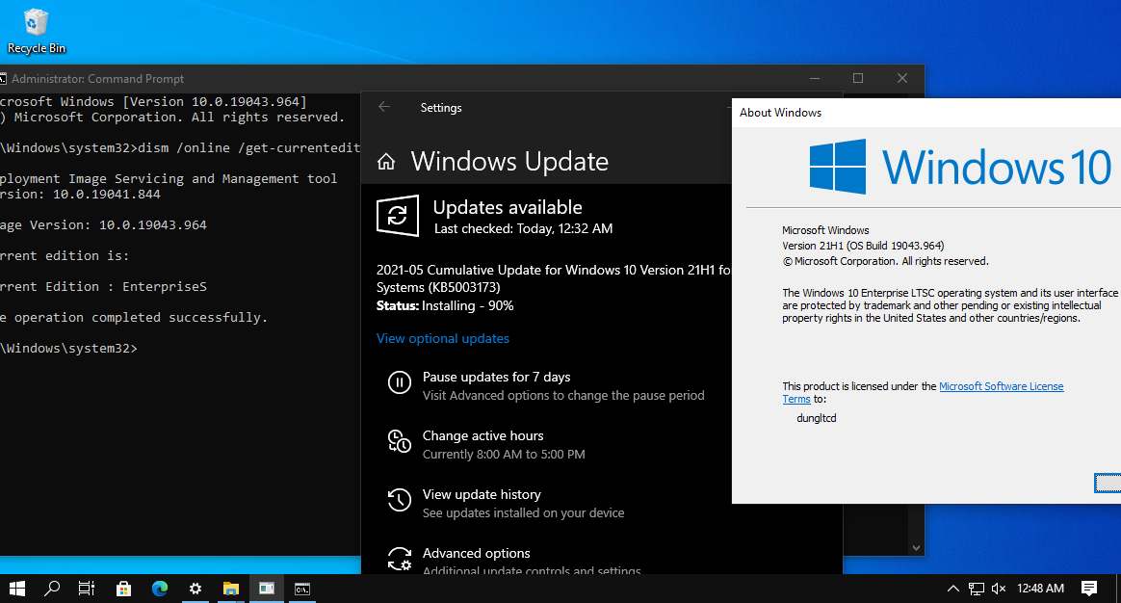Open network status tray icon
Viewport: 1121px width, 603px height.
(976, 589)
